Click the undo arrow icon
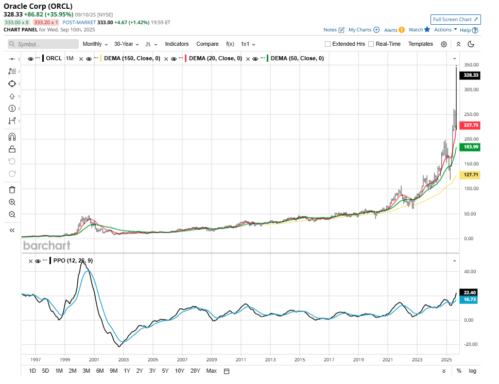The height and width of the screenshot is (384, 499). coord(12,161)
